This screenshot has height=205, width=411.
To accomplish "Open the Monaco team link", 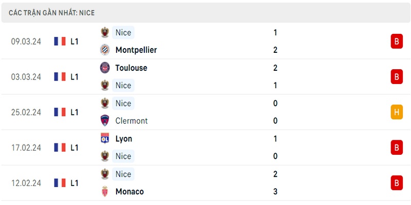I will pyautogui.click(x=129, y=192).
